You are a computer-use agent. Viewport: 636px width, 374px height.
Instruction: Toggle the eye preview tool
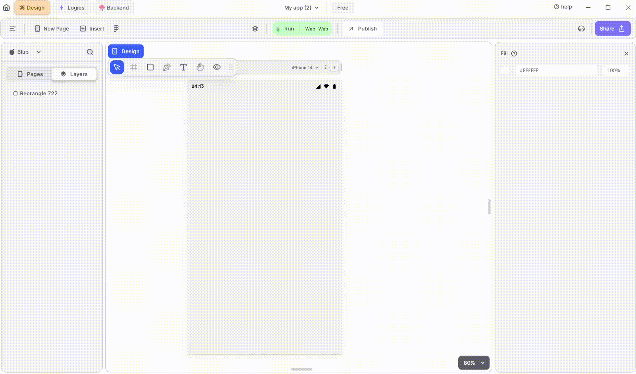217,67
